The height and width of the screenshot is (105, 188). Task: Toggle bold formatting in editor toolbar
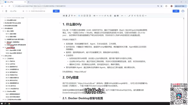(66, 16)
